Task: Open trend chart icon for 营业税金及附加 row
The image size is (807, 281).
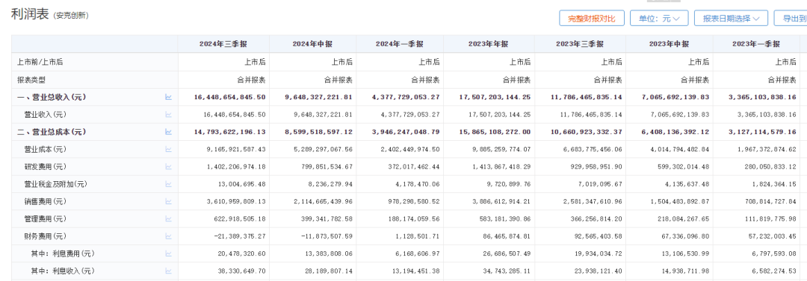Action: [168, 184]
